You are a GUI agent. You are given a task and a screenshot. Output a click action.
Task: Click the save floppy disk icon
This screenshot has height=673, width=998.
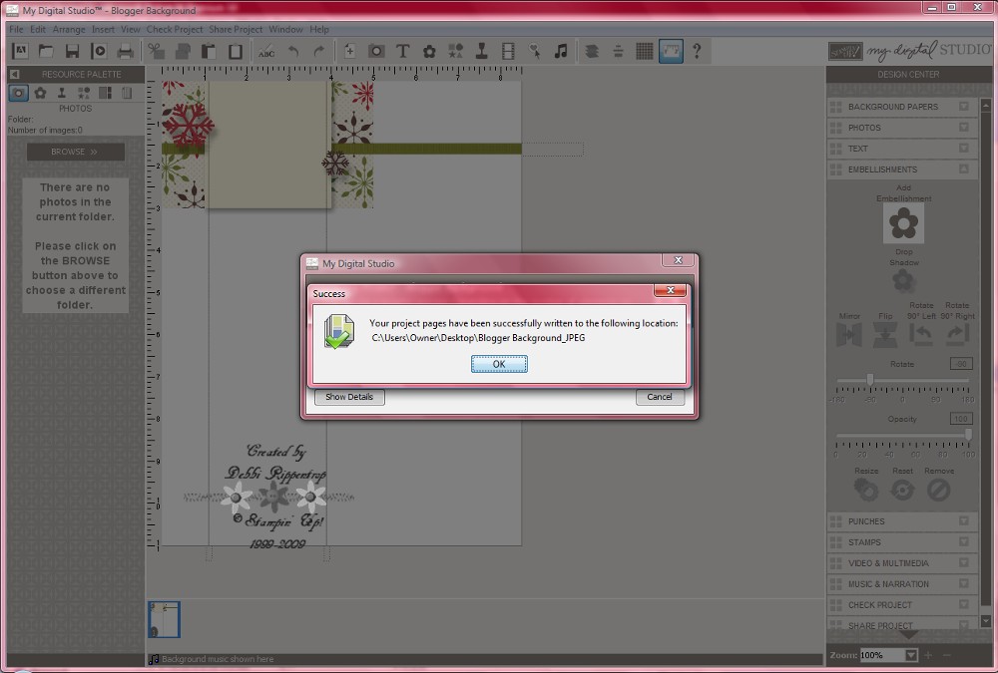coord(72,51)
